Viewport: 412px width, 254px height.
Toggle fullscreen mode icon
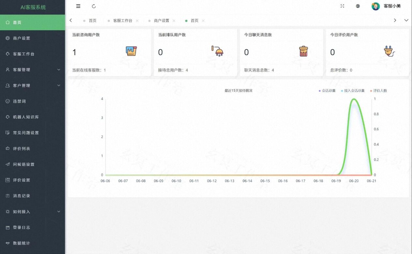coord(342,6)
